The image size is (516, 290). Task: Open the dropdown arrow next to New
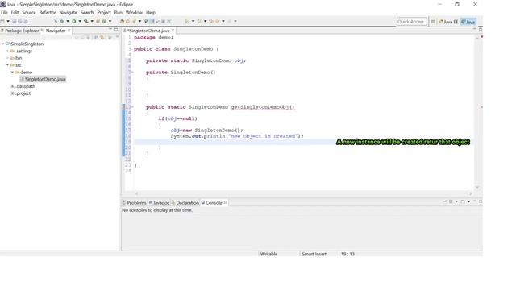(x=8, y=22)
